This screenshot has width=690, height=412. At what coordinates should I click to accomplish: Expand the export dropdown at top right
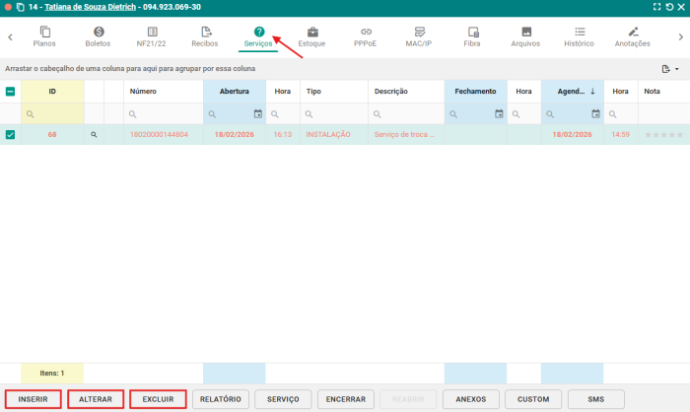(x=670, y=69)
